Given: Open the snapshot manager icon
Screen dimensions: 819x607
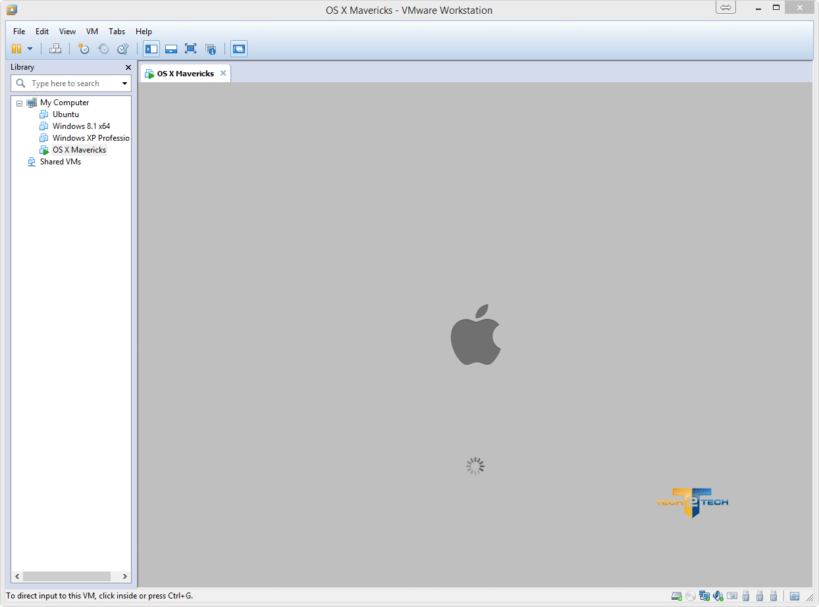Looking at the screenshot, I should (122, 49).
